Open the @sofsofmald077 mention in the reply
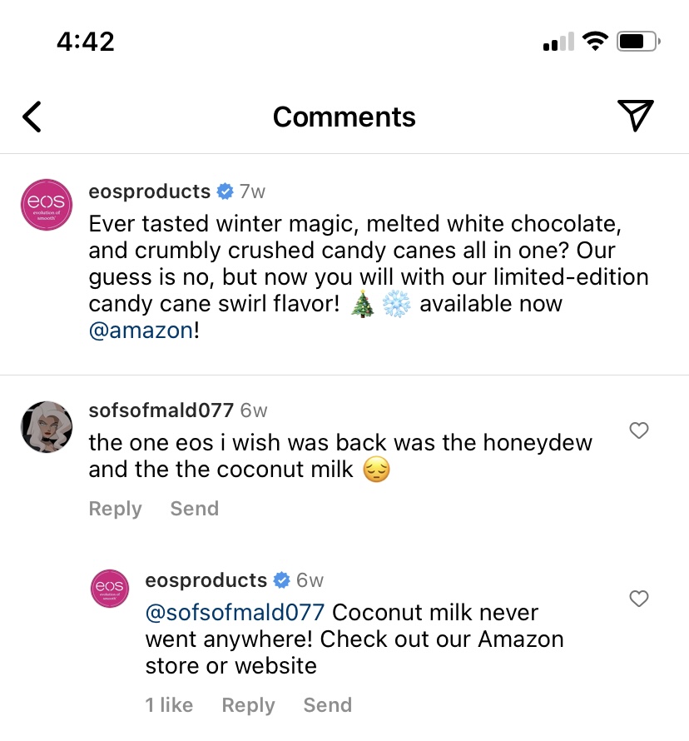Screen dimensions: 689x741 coord(235,613)
